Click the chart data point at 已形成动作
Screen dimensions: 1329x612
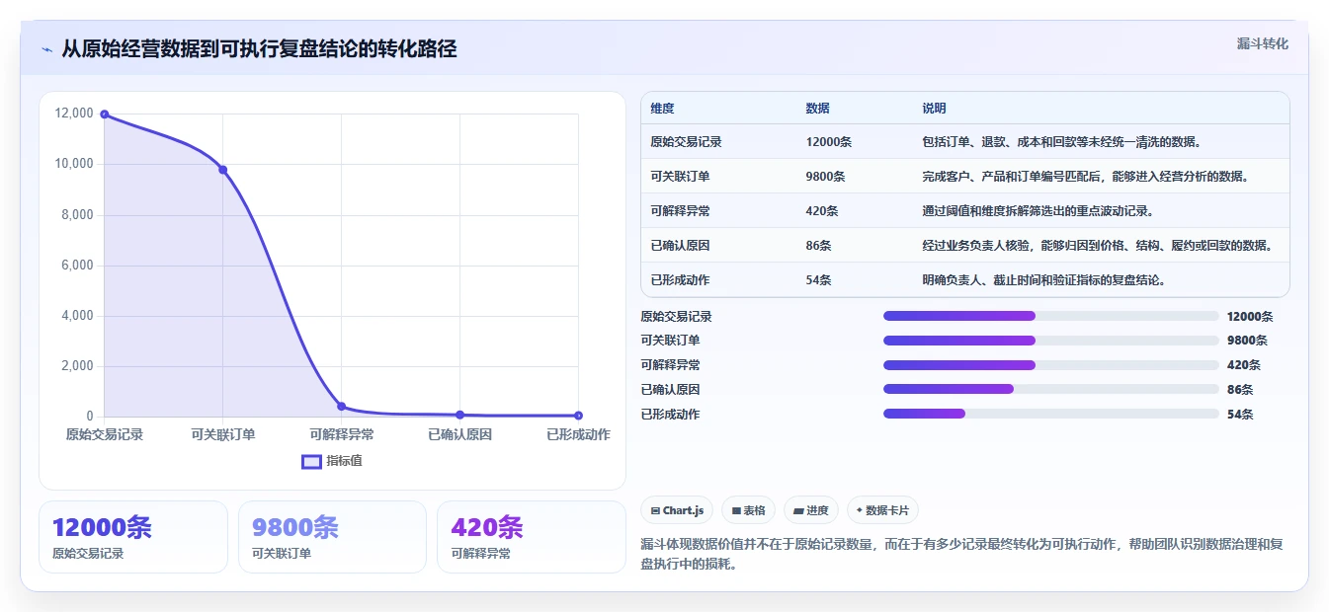578,416
